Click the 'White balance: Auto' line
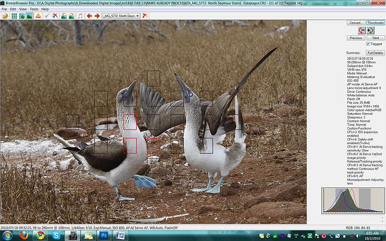This screenshot has width=386, height=241. 360,95
